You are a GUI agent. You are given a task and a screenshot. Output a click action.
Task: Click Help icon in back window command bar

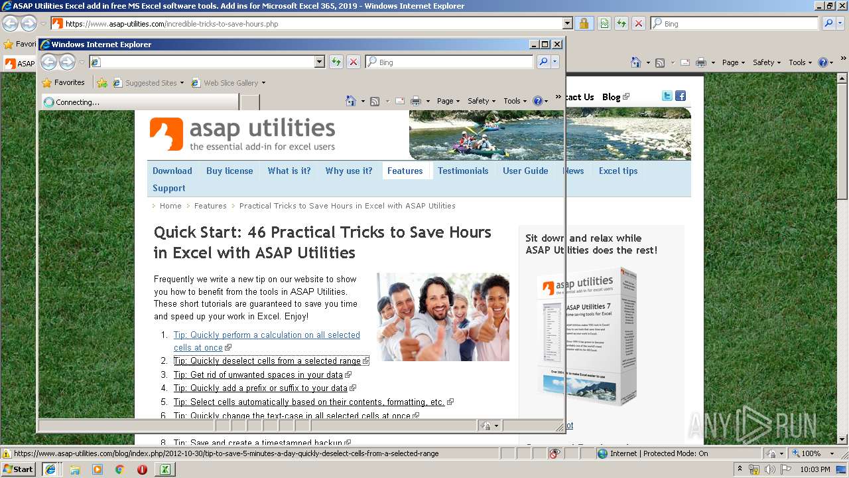[x=822, y=62]
